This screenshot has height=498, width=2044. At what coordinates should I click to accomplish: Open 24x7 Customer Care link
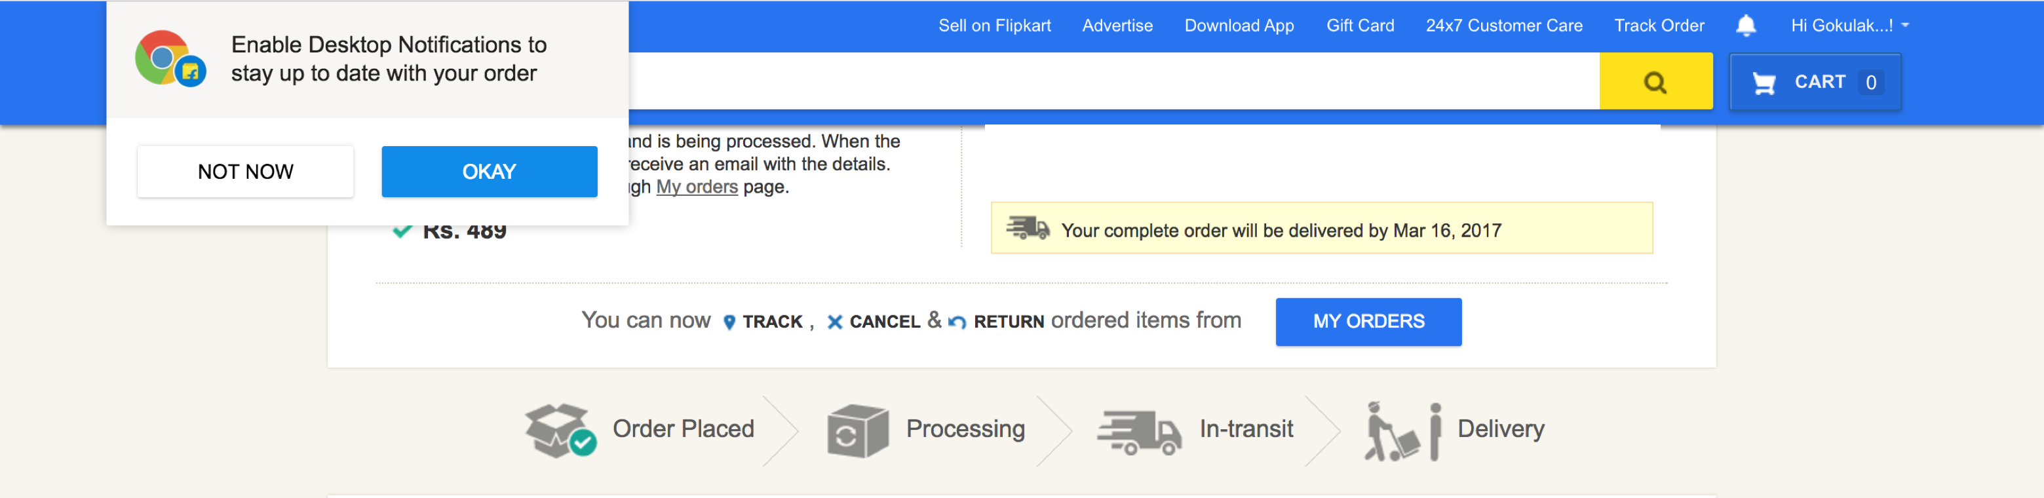click(1503, 26)
